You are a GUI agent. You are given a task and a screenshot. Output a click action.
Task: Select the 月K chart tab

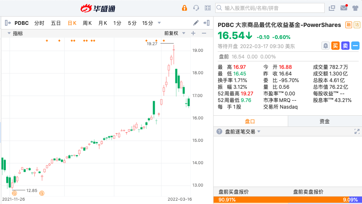point(102,23)
